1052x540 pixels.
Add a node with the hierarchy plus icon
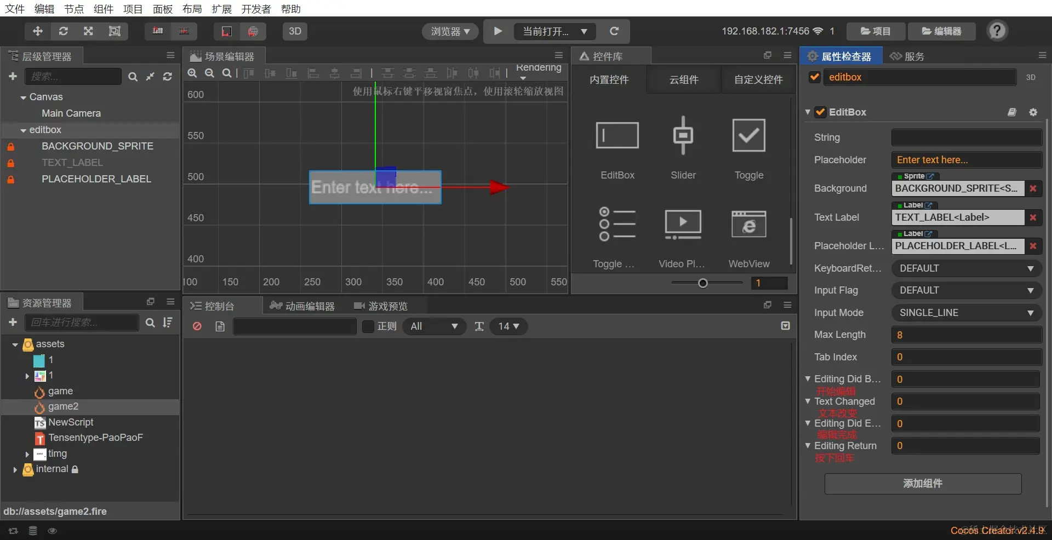coord(13,76)
